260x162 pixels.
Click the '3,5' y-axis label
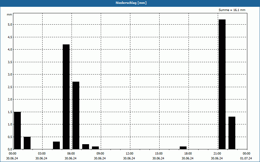tap(10, 62)
